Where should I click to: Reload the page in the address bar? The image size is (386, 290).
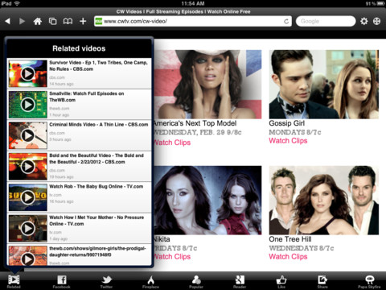286,21
